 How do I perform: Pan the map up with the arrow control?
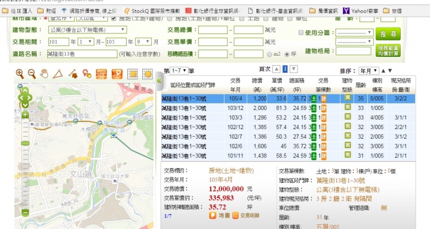pos(25,90)
